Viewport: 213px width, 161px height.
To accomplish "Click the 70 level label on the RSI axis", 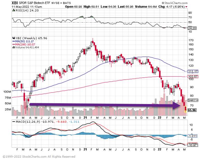I will (x=190, y=17).
